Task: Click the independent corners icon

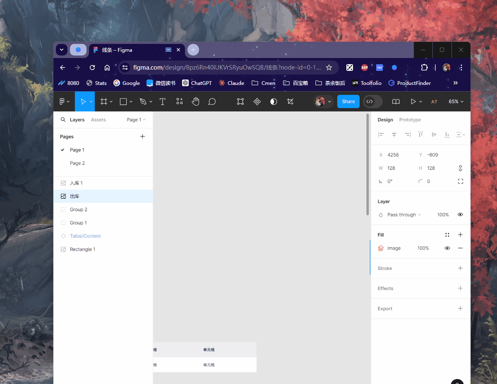Action: (460, 181)
